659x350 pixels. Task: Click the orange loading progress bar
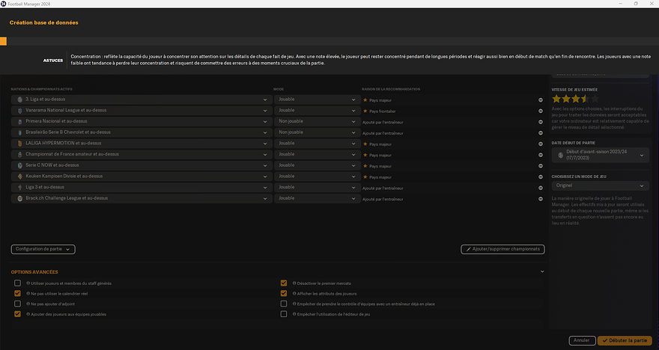pyautogui.click(x=3, y=41)
